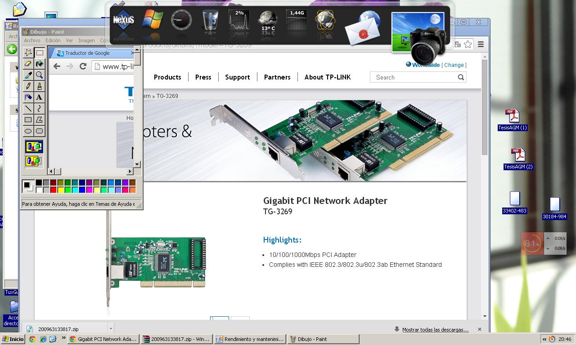Choose the Brush tool in Paint
Viewport: 576px width, 345px height.
[40, 86]
